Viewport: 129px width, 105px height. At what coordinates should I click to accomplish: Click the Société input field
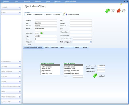(46, 20)
